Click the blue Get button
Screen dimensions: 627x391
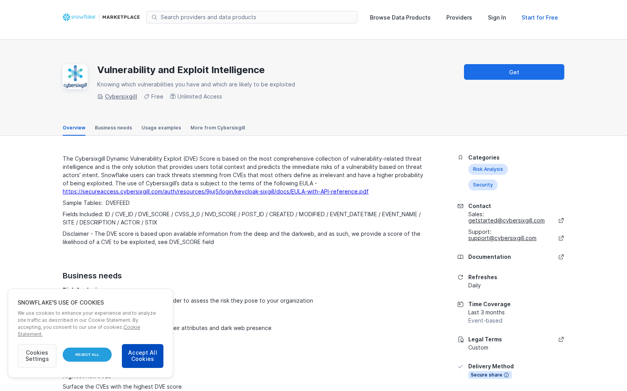(514, 72)
